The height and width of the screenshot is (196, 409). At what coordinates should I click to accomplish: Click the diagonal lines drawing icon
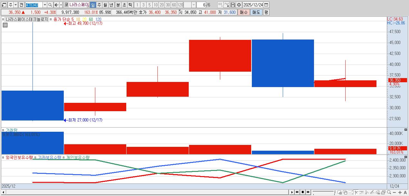click(373, 192)
